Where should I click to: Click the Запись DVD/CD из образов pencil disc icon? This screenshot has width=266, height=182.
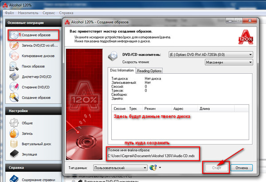click(14, 45)
